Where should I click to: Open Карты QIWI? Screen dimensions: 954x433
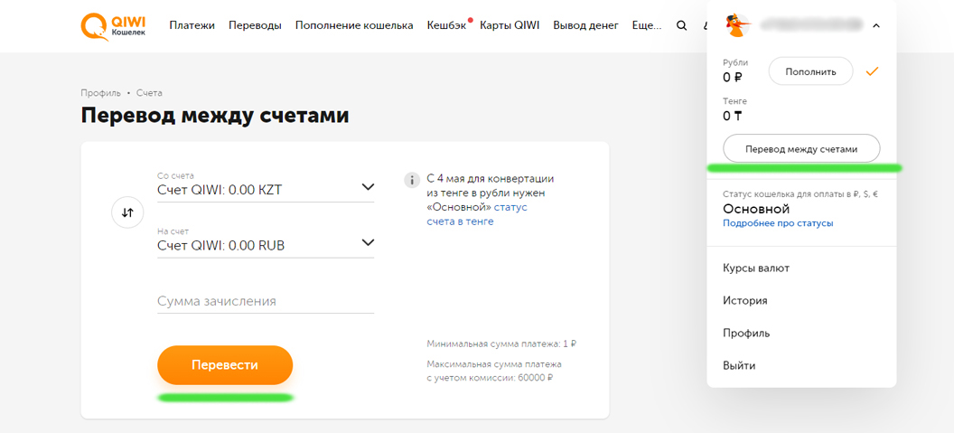[x=510, y=25]
